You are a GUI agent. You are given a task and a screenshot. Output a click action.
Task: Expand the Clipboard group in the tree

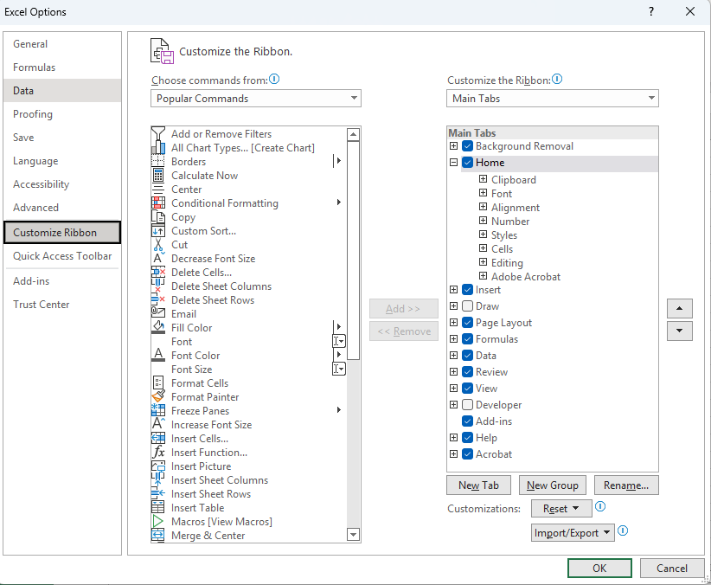(483, 180)
